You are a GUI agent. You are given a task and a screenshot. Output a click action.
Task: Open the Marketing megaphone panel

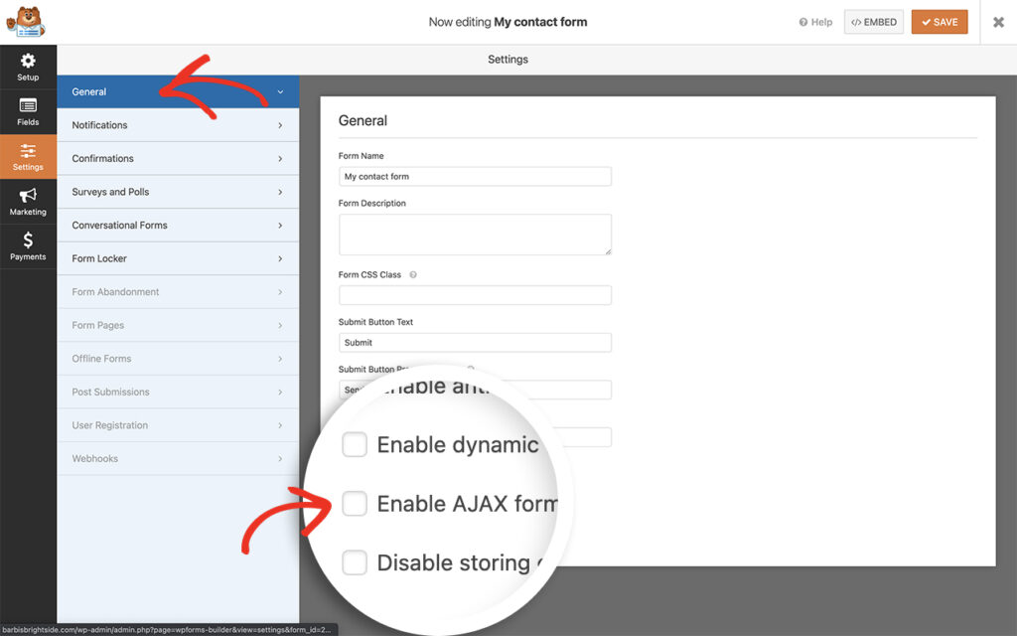[27, 200]
